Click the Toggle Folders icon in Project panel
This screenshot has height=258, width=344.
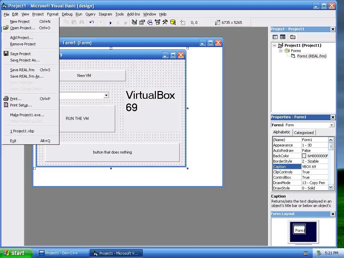pyautogui.click(x=293, y=37)
